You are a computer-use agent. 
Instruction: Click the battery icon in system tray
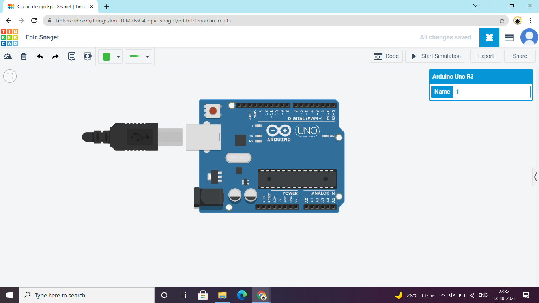point(462,295)
